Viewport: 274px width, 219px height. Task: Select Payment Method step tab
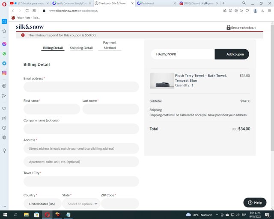coord(110,45)
